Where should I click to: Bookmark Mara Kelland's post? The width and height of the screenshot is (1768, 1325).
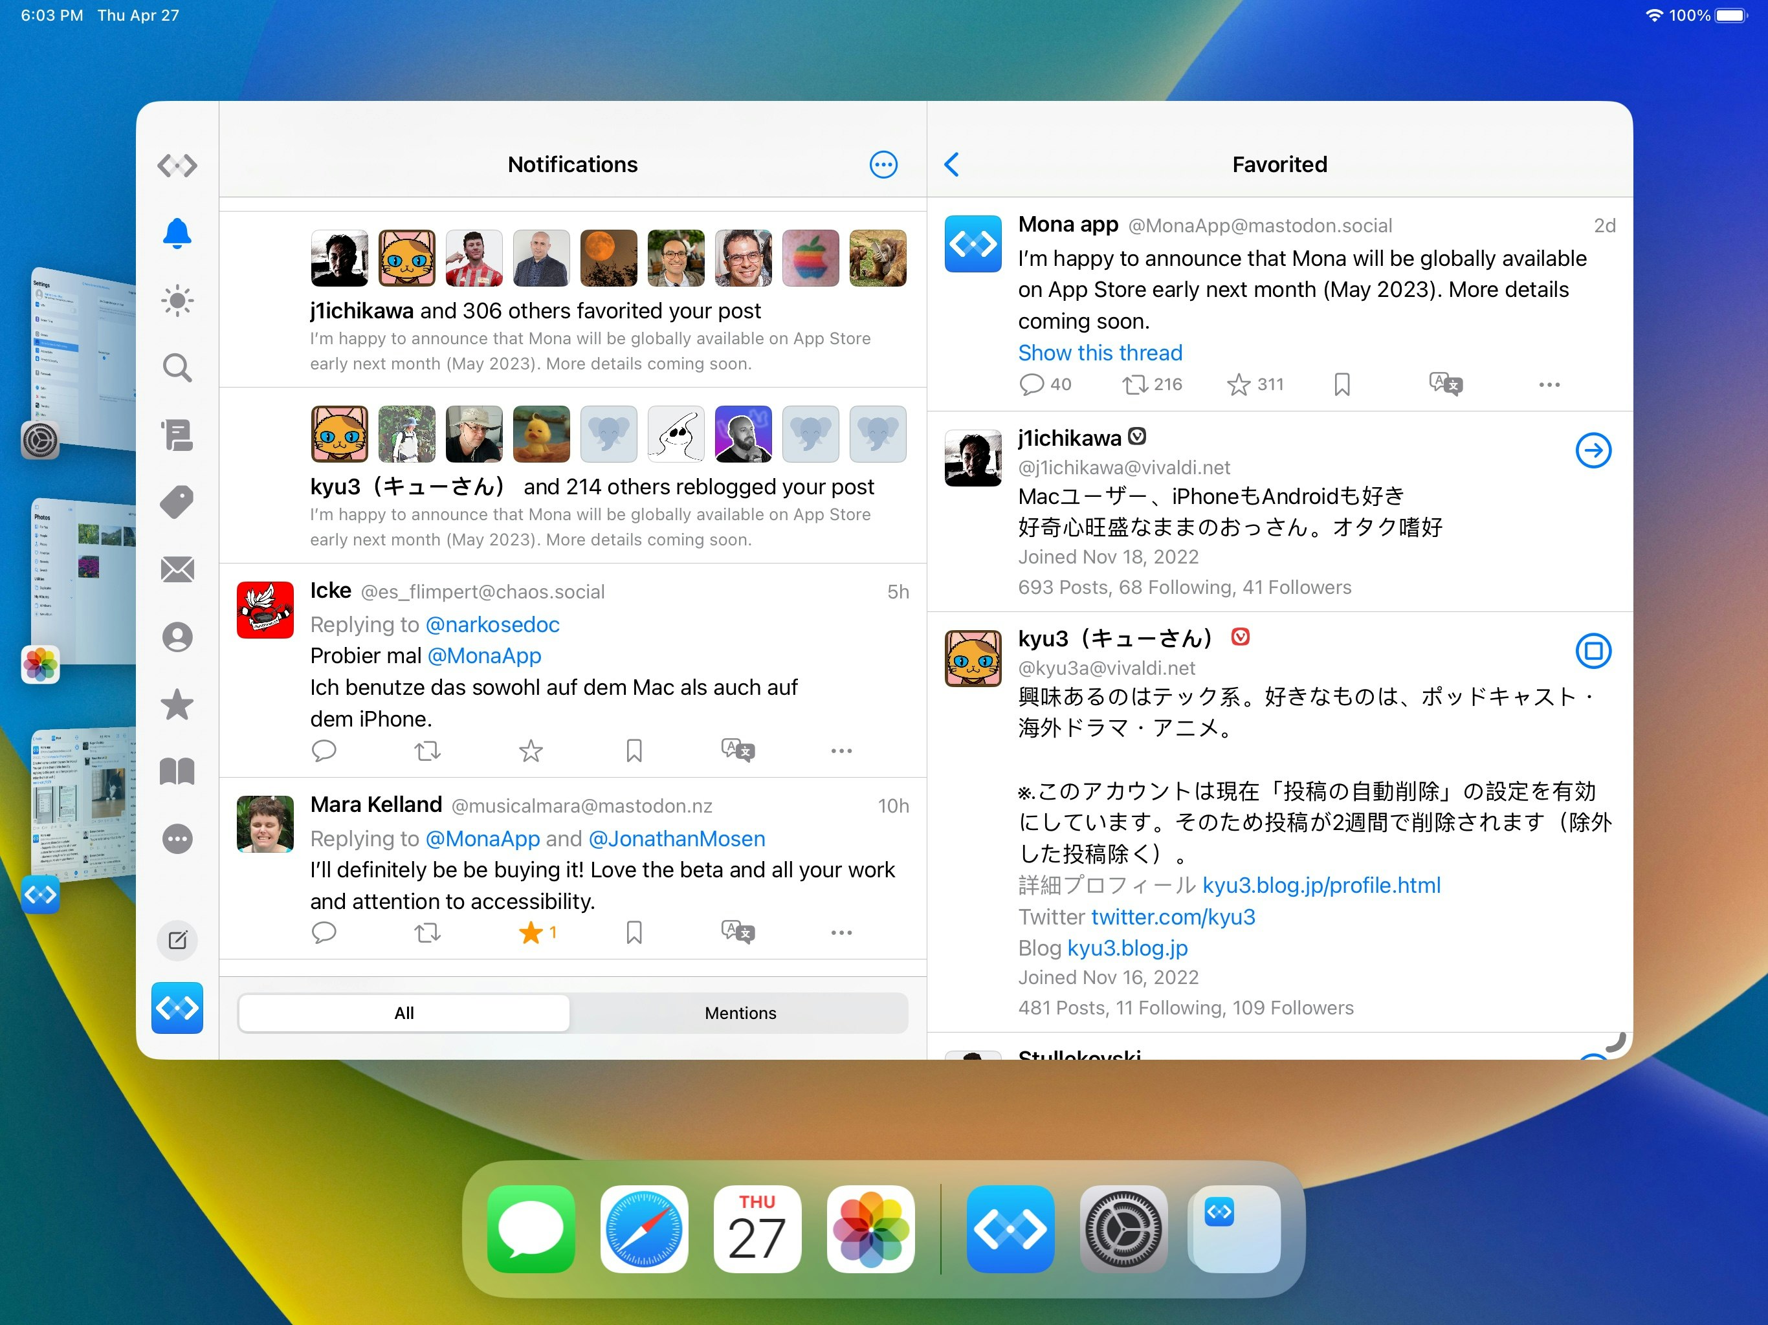pyautogui.click(x=634, y=933)
